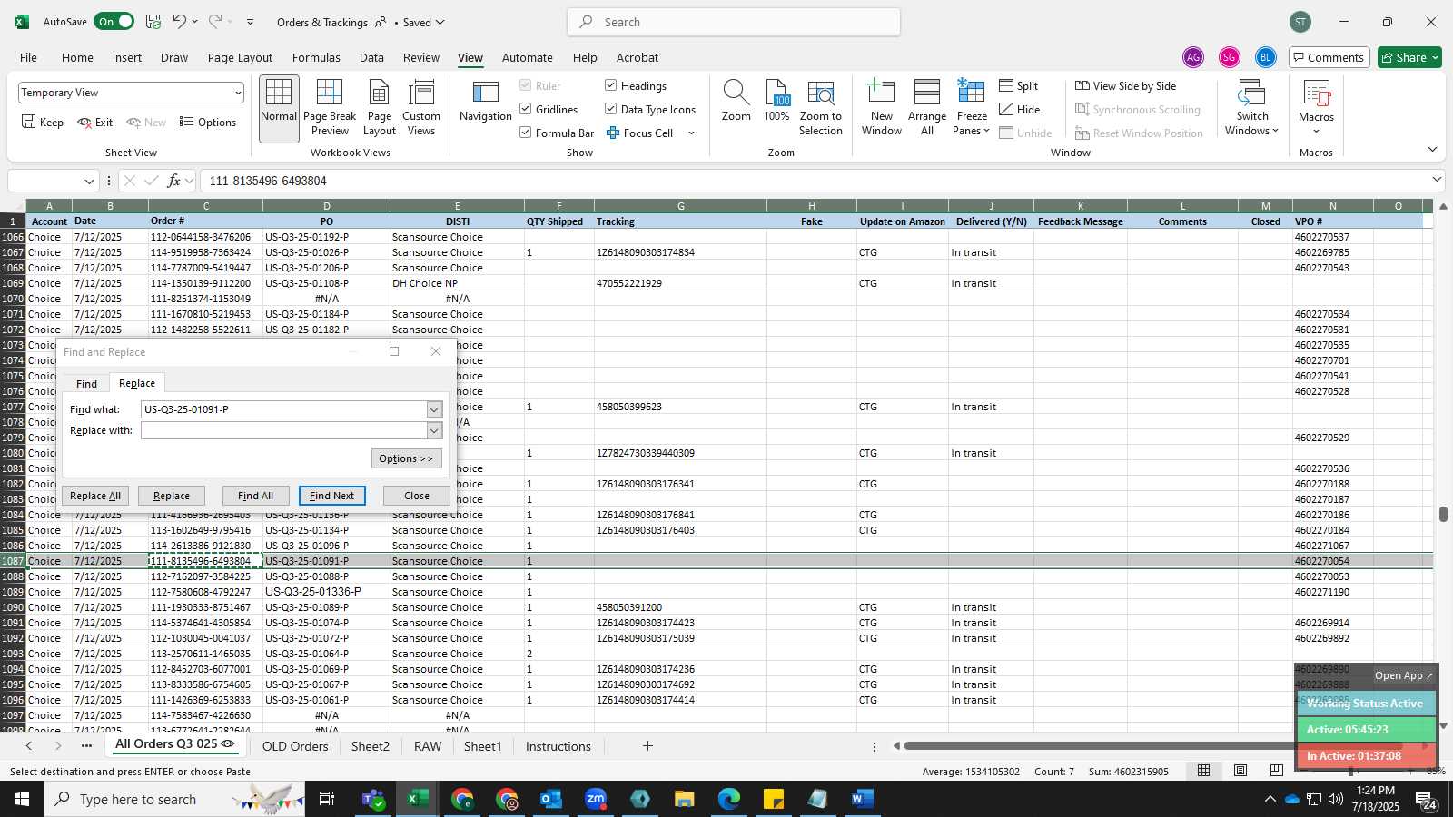The height and width of the screenshot is (817, 1453).
Task: Select the Tracking column header cell
Action: pos(680,221)
